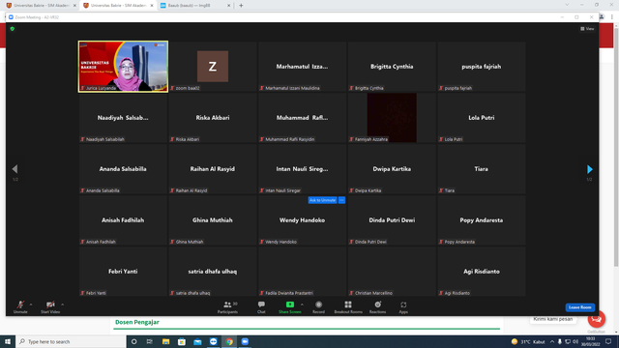This screenshot has width=619, height=348.
Task: Click Kirimi kami pesan message bubble
Action: 553,319
